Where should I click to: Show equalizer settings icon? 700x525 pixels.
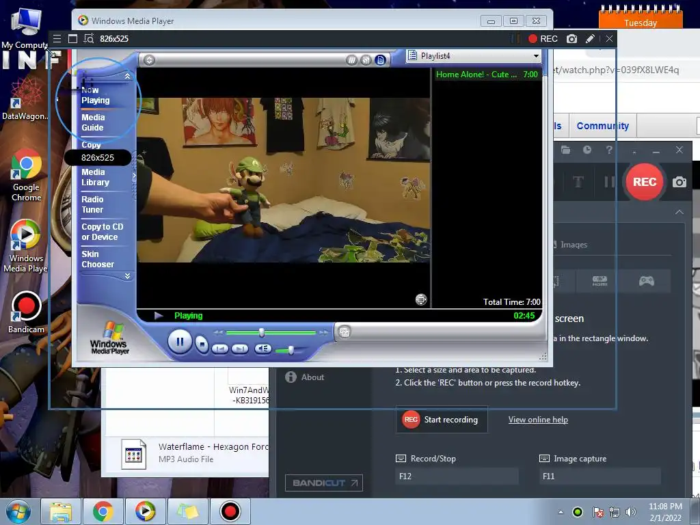(x=366, y=60)
